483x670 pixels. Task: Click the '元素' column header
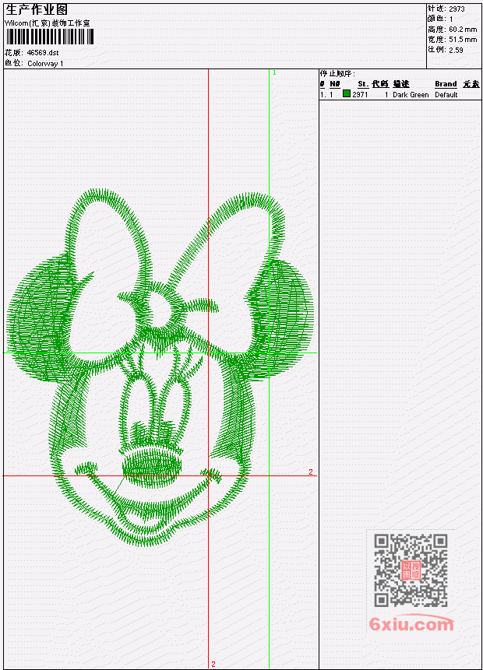click(471, 84)
